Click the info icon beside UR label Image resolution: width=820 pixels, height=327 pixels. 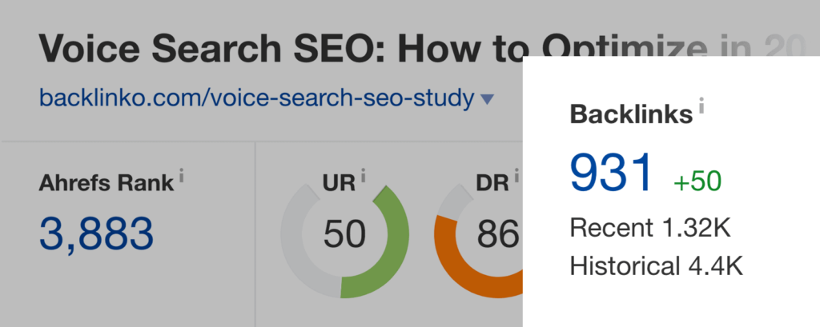pos(364,176)
